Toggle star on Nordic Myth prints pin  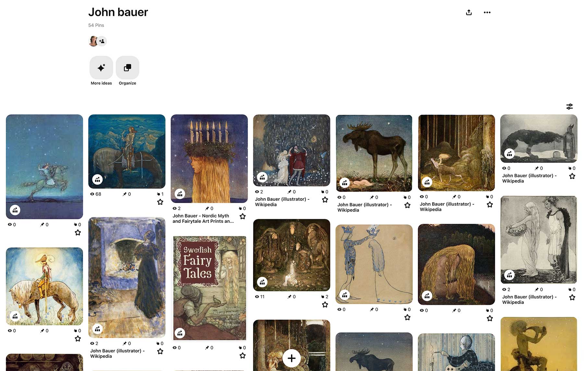pos(243,216)
